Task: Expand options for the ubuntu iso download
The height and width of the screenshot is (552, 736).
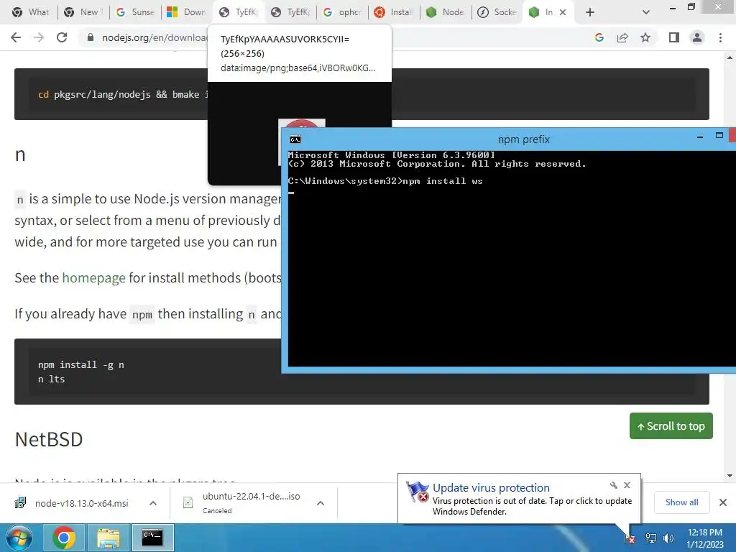Action: click(321, 503)
